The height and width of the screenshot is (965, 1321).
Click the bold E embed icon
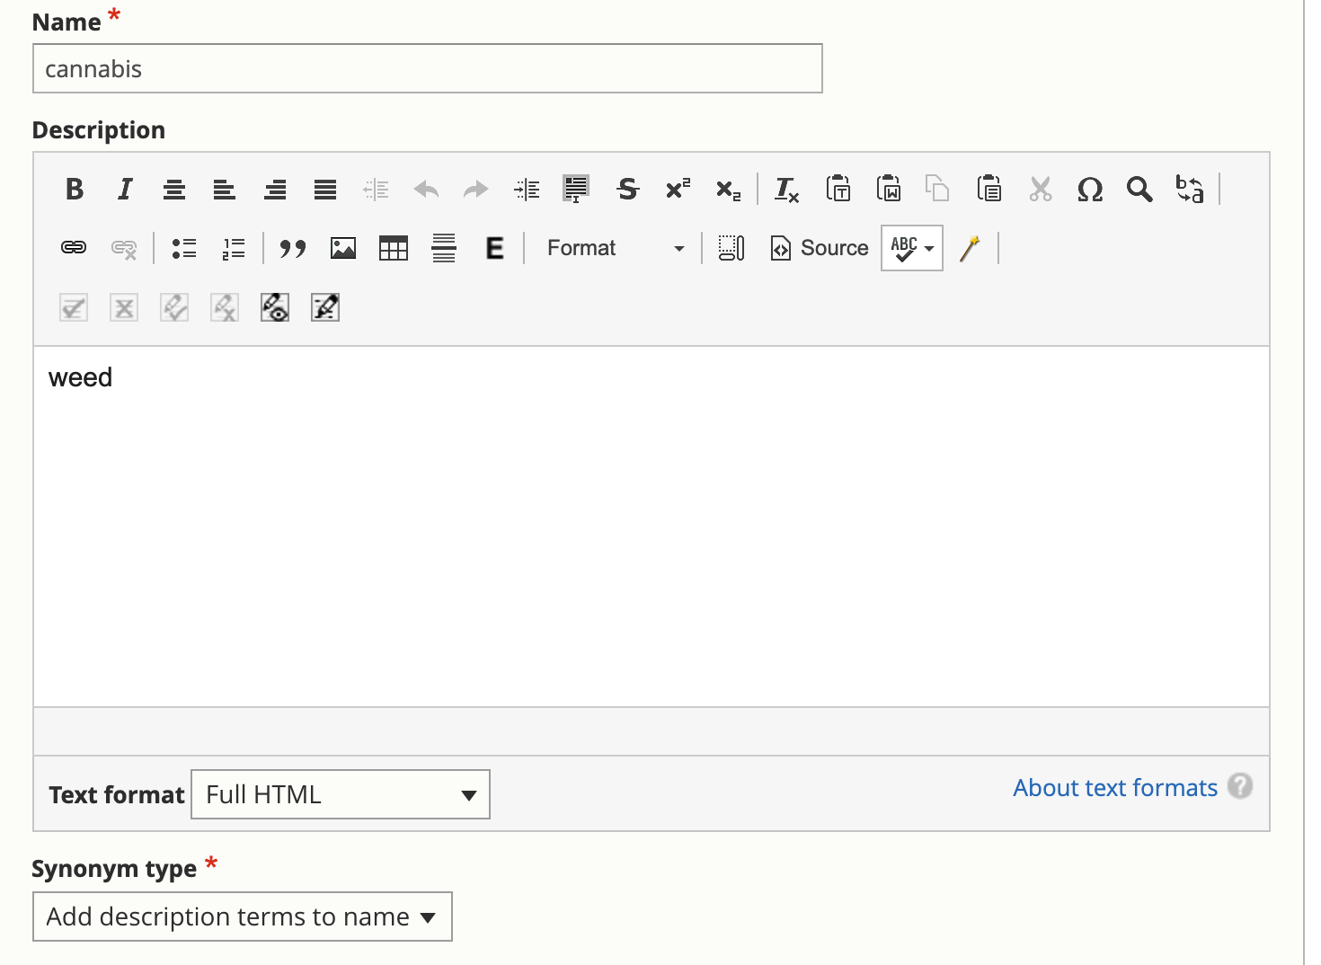point(494,248)
